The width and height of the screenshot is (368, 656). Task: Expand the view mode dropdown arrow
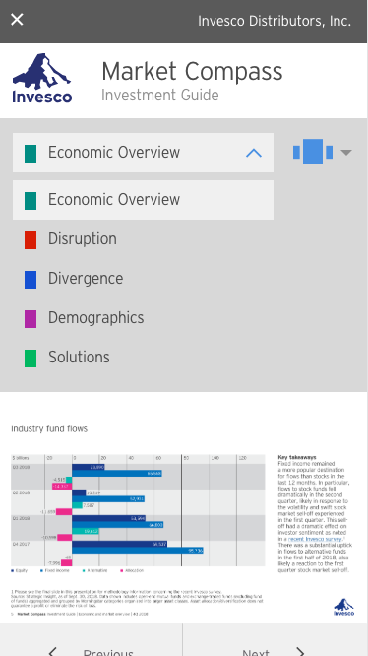[346, 153]
